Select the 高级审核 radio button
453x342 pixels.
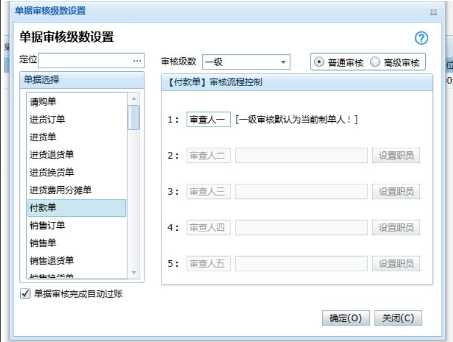[x=375, y=62]
